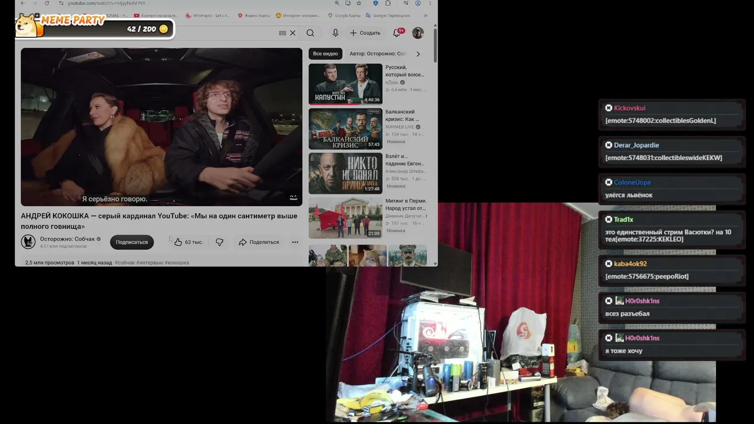This screenshot has height=424, width=754.
Task: Open browser zoom magnifier in address bar
Action: [337, 3]
